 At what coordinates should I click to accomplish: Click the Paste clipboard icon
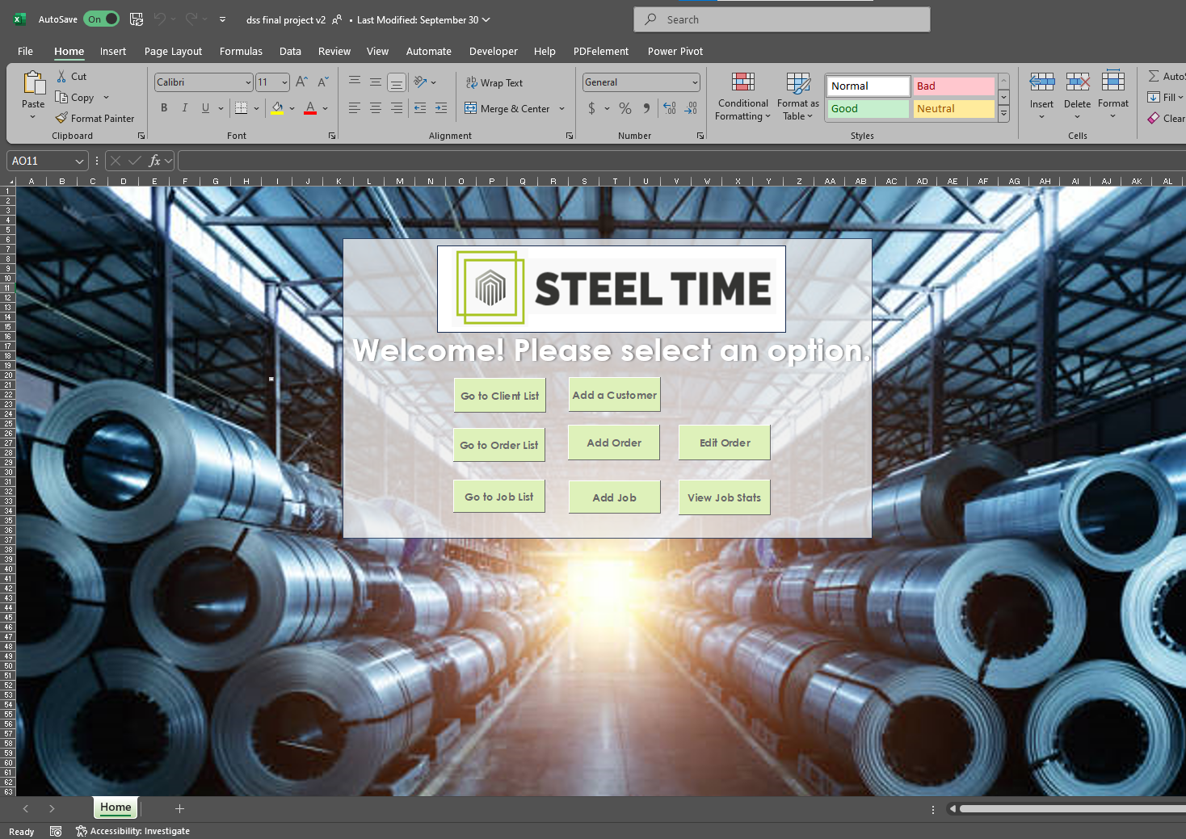tap(33, 83)
